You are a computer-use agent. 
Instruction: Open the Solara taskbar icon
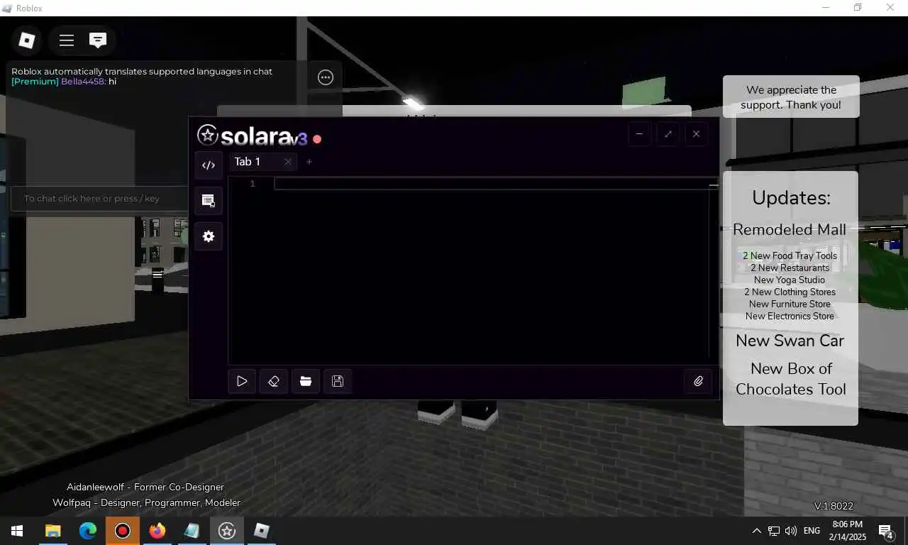[227, 531]
